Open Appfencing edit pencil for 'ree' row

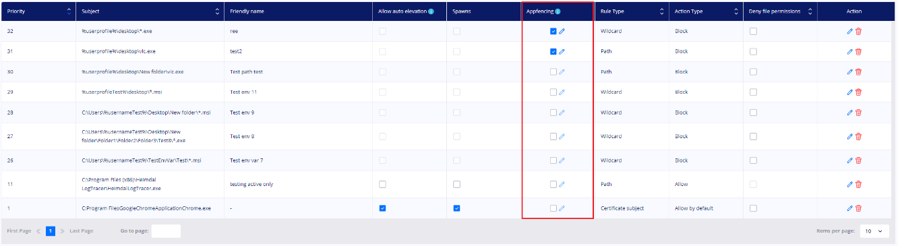[x=562, y=31]
